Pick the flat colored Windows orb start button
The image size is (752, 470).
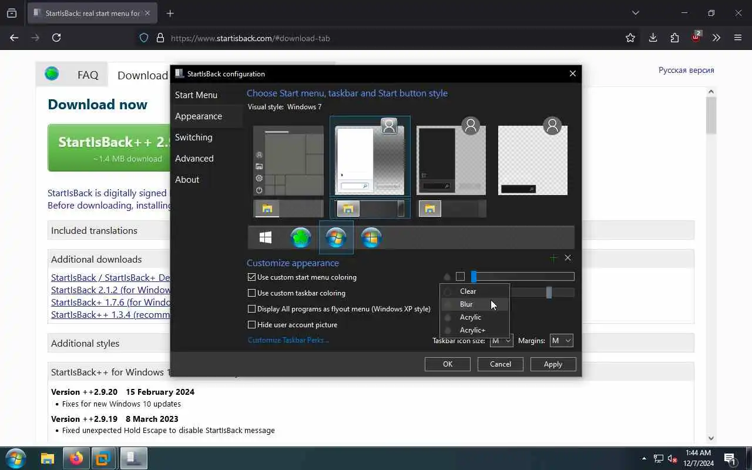click(x=371, y=237)
